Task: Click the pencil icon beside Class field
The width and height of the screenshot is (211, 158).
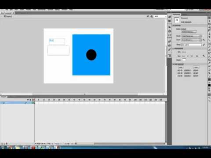Action: point(204,45)
